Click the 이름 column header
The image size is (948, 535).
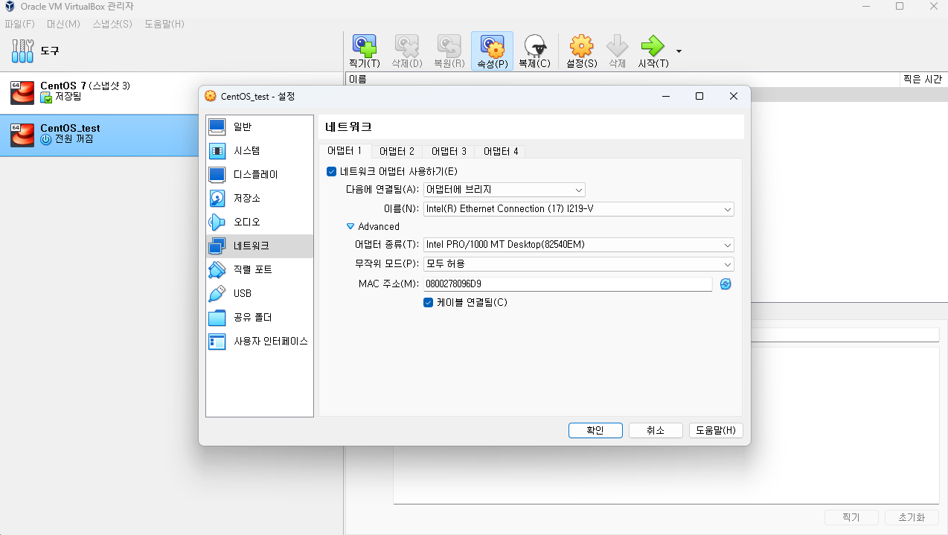[623, 79]
